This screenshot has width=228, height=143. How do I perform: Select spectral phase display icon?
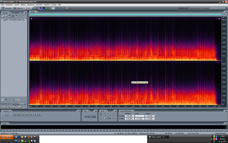[47, 8]
